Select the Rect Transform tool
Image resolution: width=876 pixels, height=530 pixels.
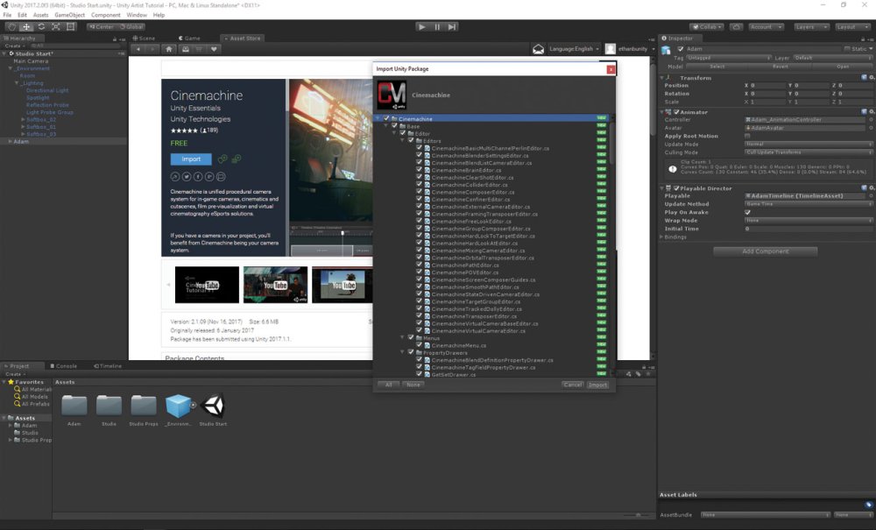coord(70,27)
